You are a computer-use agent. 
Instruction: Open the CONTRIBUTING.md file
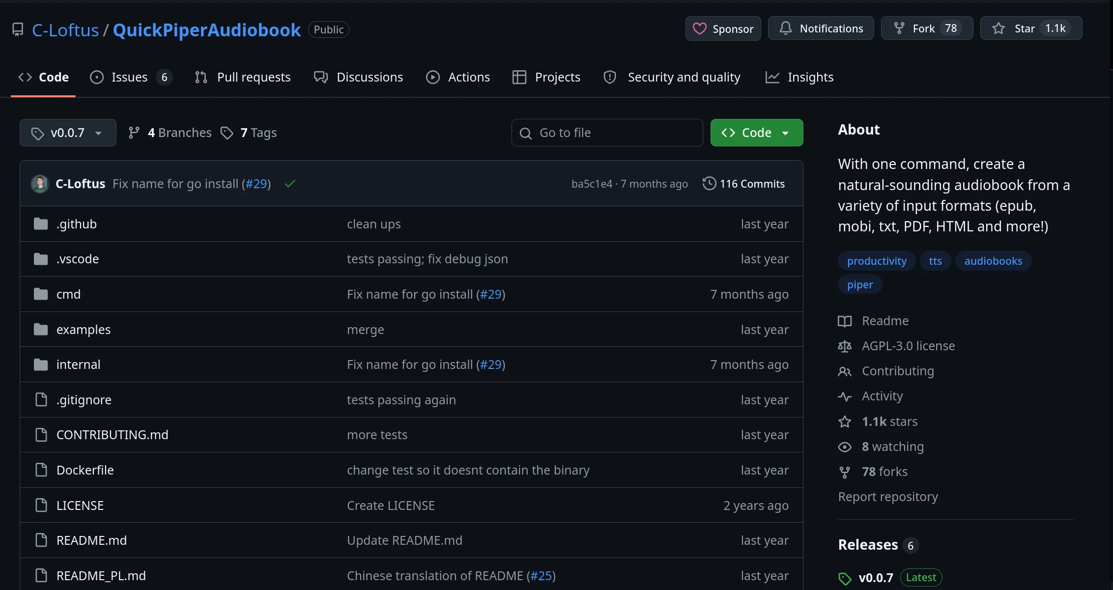coord(113,435)
